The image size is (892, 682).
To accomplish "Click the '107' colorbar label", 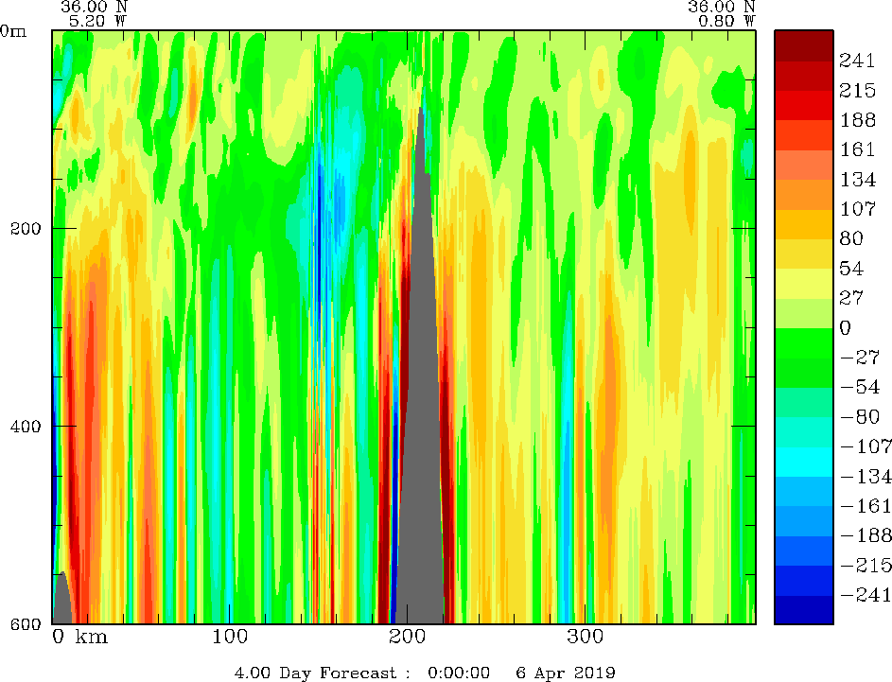I will 857,209.
